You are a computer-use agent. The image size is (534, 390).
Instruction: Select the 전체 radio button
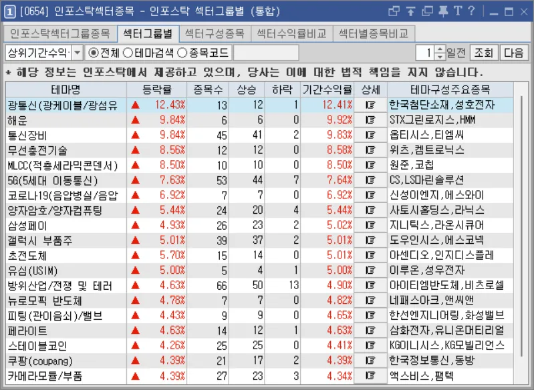click(x=94, y=53)
